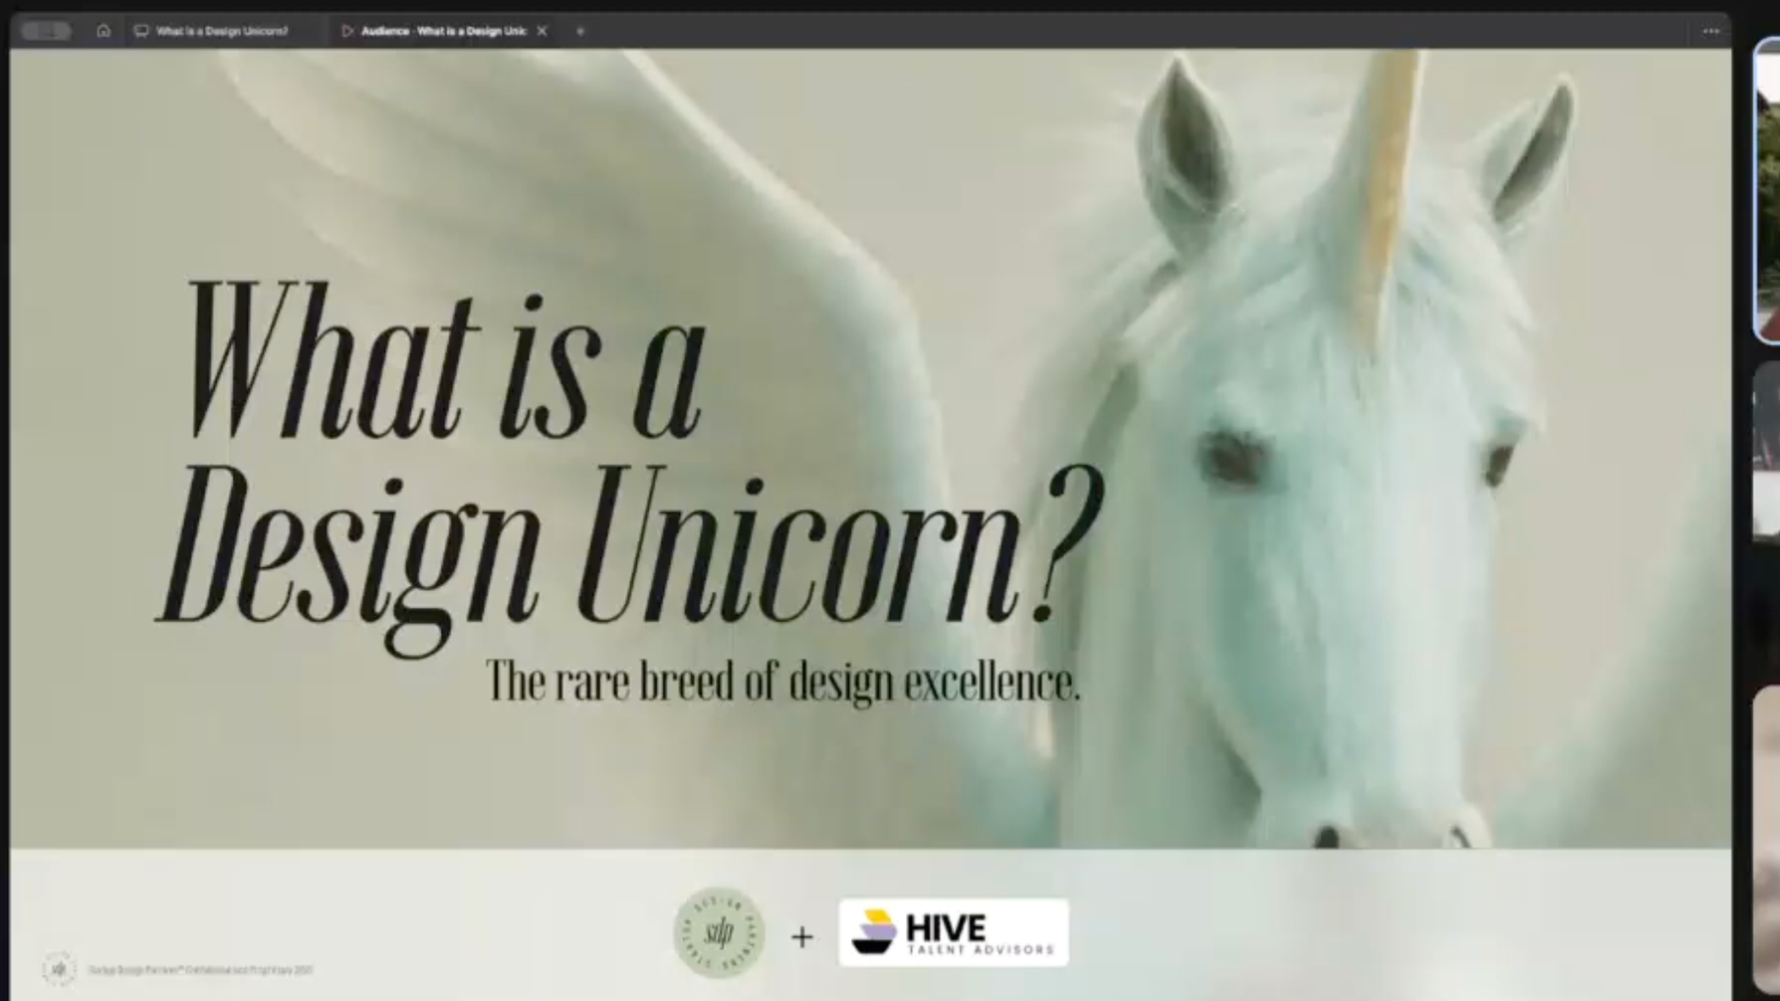This screenshot has height=1001, width=1780.
Task: Click the tagline about design excellence
Action: [x=784, y=681]
